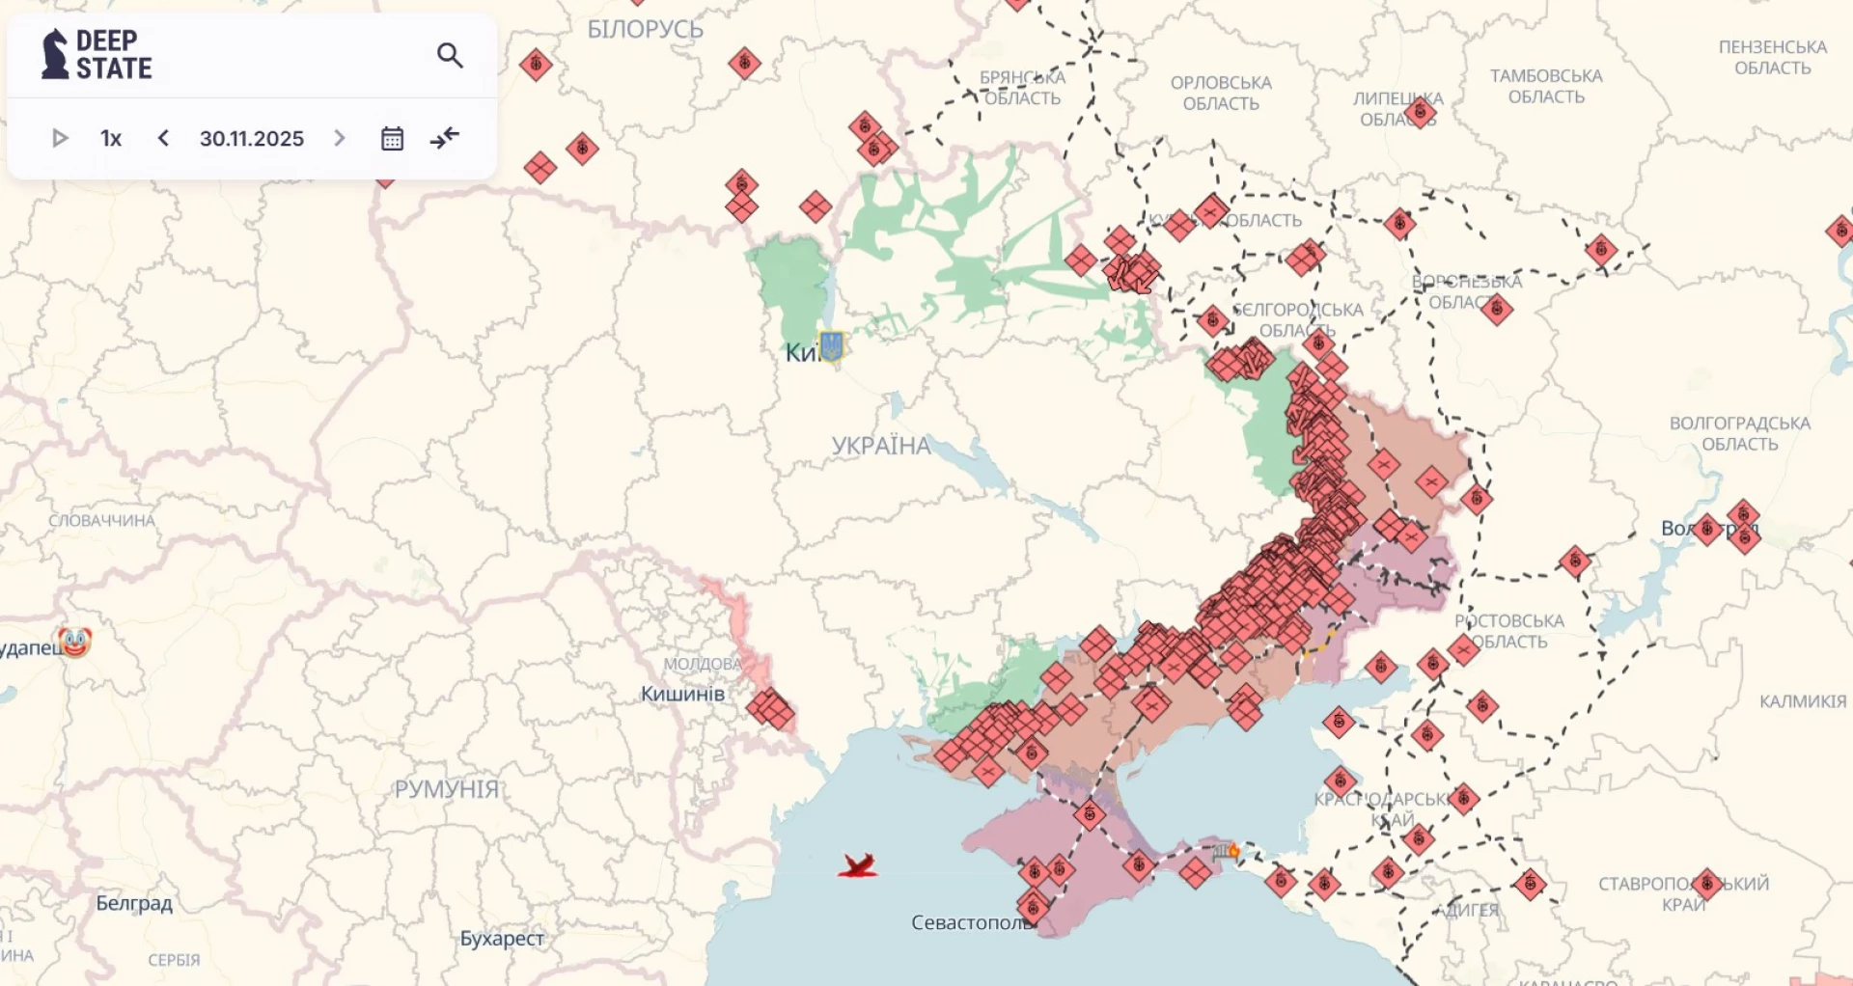Select the red sunken ship icon in the Black Sea
This screenshot has width=1853, height=986.
857,865
